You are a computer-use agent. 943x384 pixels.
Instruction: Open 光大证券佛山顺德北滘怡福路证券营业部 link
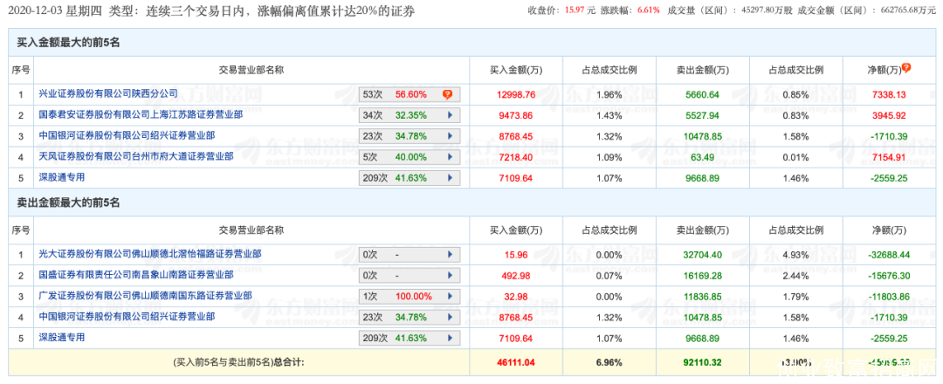tap(150, 254)
